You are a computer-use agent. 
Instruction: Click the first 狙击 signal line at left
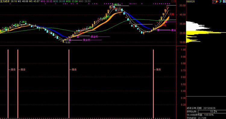[8, 84]
